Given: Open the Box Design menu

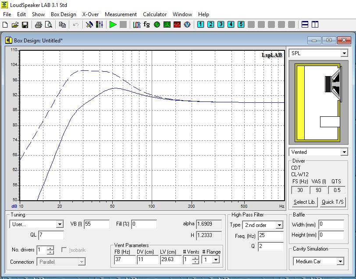Looking at the screenshot, I should tap(63, 14).
